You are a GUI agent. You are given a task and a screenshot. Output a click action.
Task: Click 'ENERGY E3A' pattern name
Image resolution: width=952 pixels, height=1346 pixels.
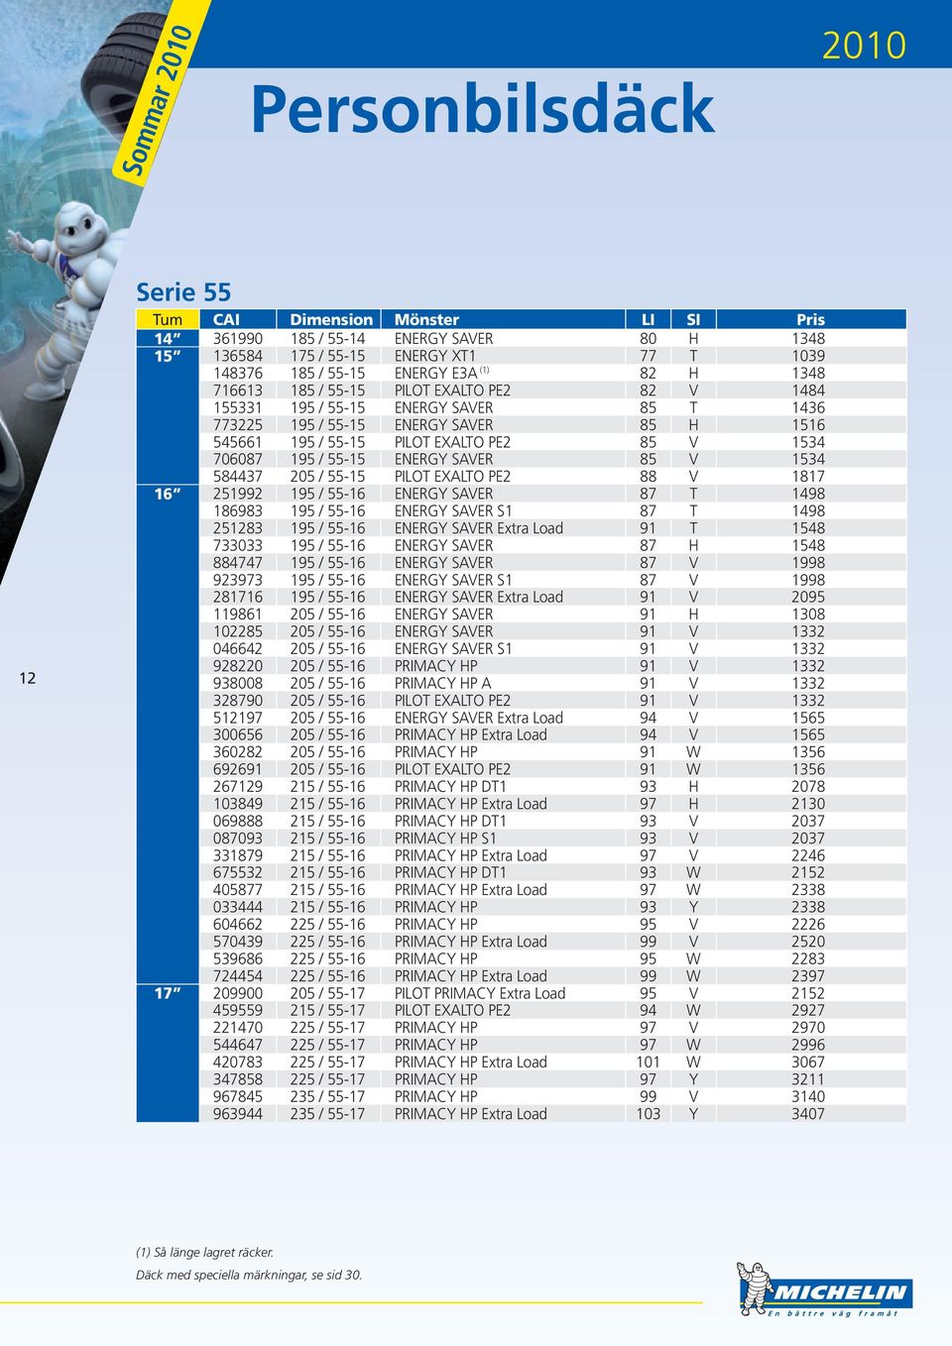click(435, 373)
